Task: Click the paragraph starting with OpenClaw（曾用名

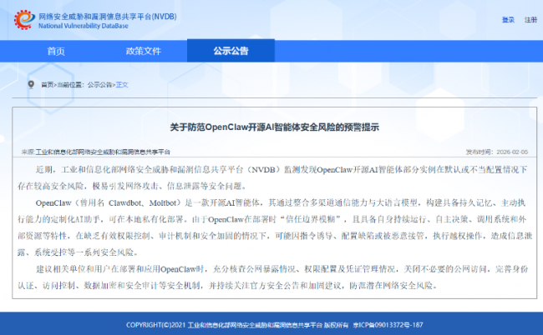Action: (275, 227)
